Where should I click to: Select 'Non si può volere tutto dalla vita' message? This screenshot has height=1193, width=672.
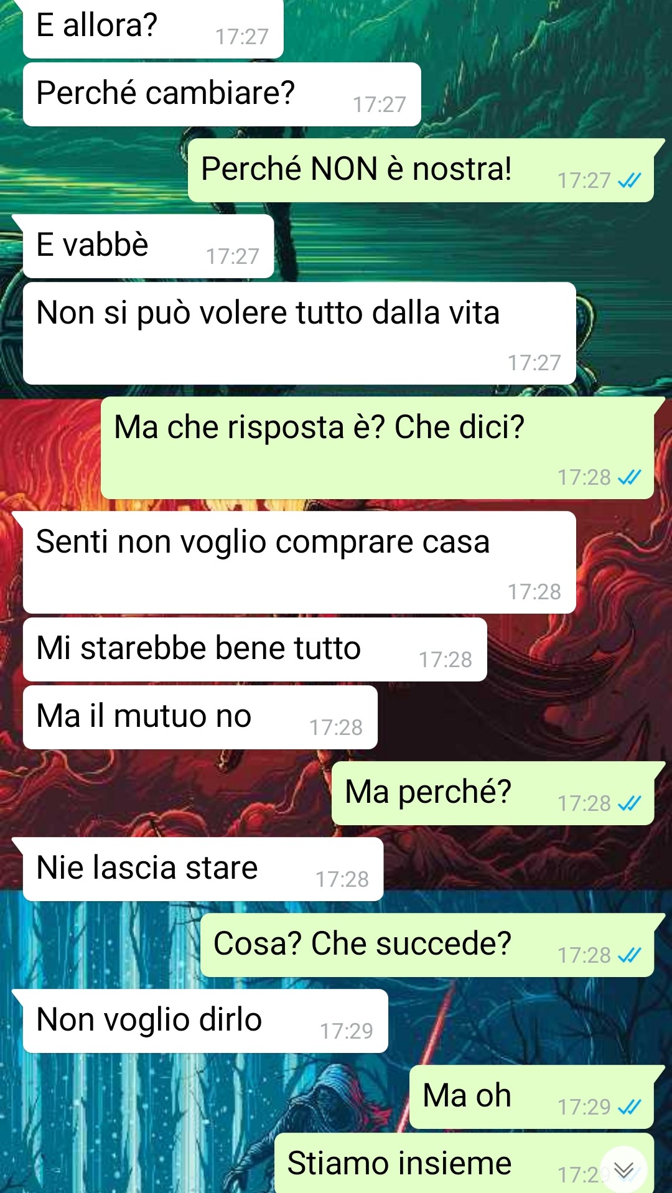tap(299, 334)
